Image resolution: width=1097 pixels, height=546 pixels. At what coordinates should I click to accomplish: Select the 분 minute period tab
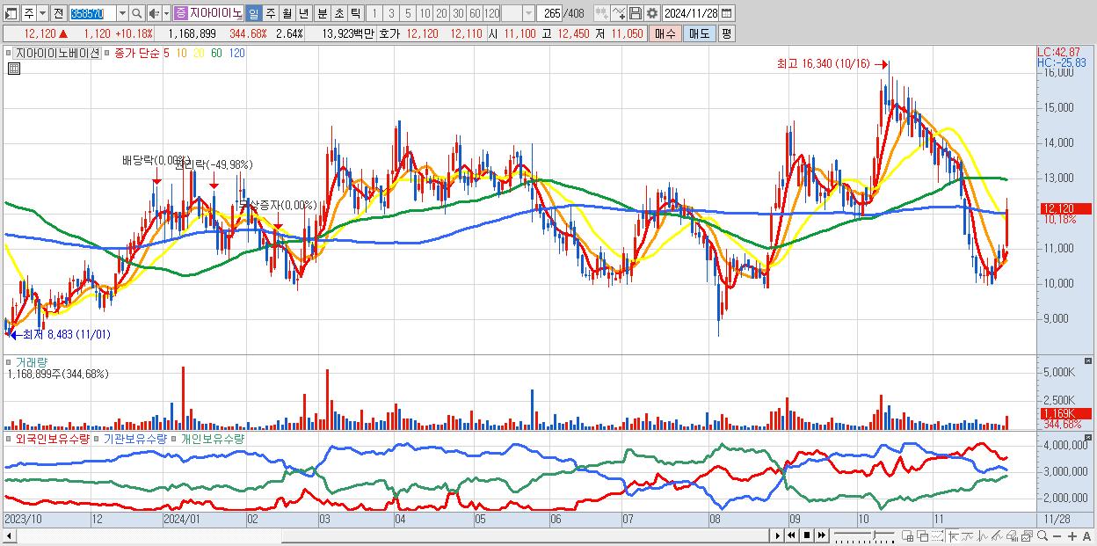click(322, 13)
